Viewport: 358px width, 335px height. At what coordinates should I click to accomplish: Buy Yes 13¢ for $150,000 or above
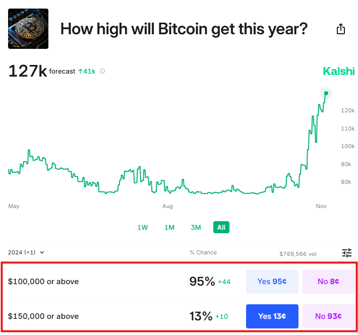coord(272,316)
